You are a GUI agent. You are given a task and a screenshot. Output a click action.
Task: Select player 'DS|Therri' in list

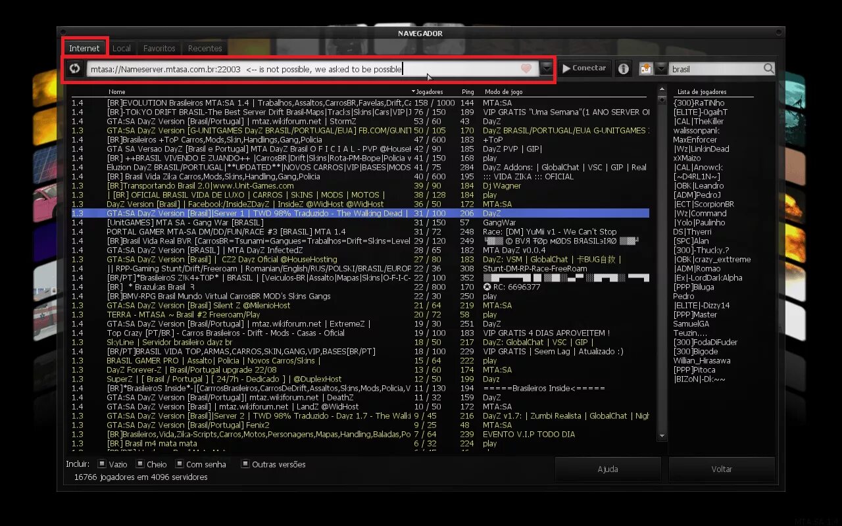coord(692,231)
